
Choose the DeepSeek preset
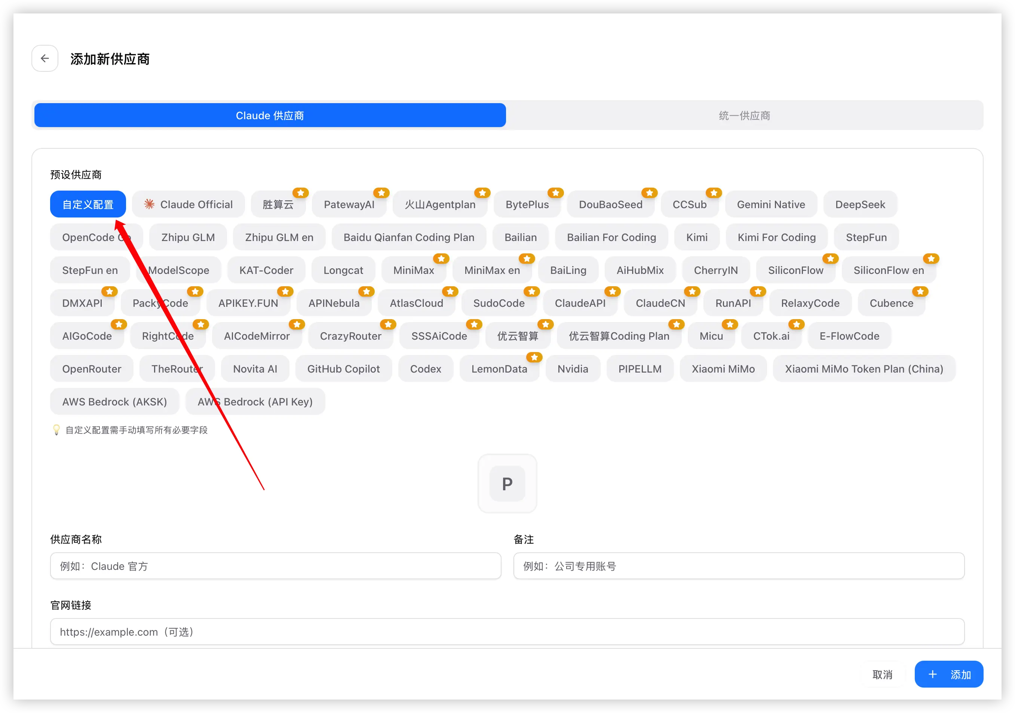pos(860,204)
